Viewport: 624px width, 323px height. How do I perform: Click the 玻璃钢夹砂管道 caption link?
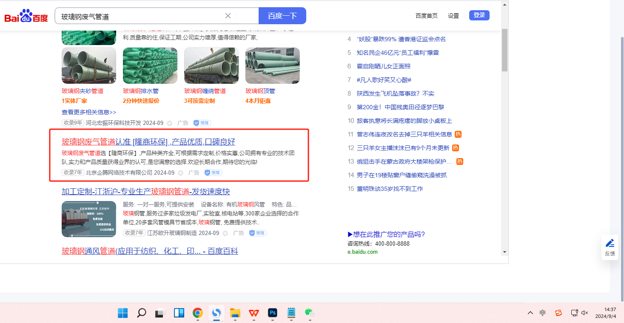(83, 91)
